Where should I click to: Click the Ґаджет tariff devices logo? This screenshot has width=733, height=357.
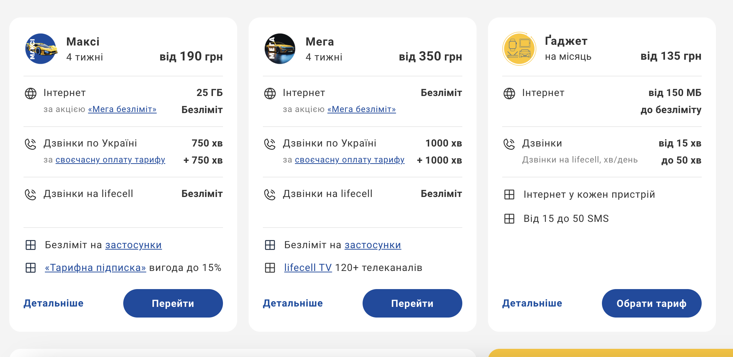519,49
